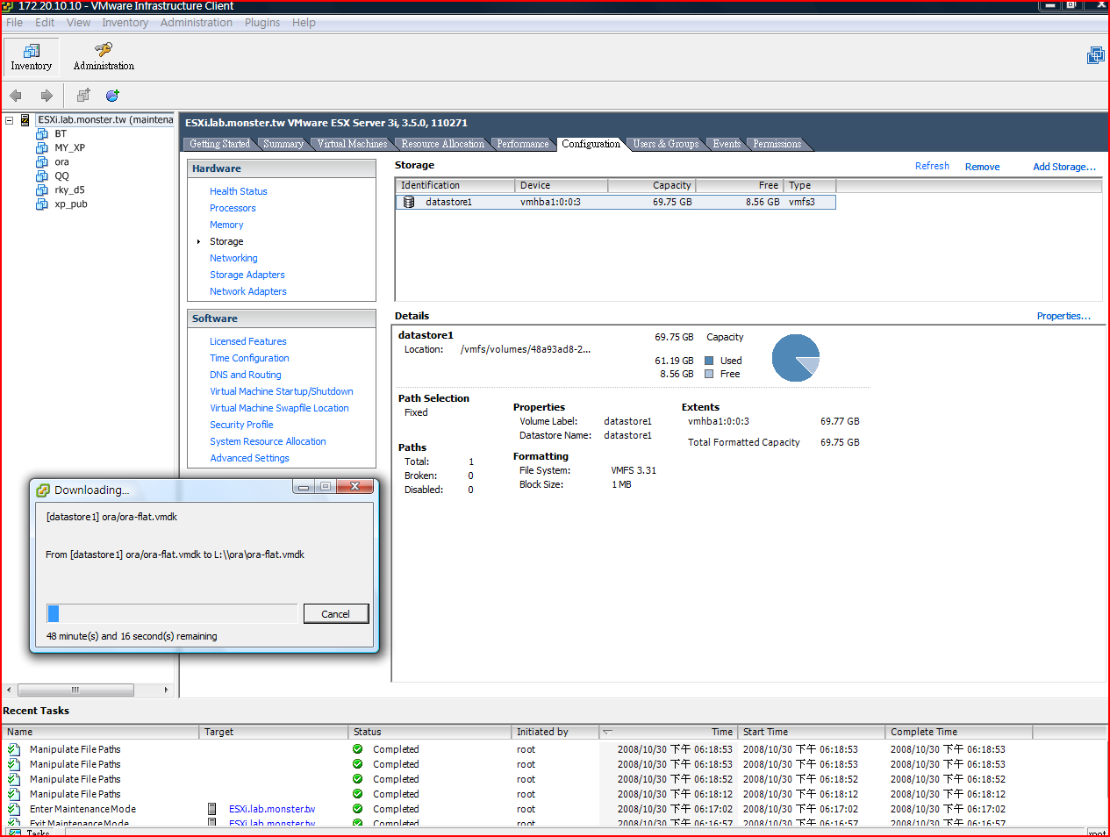
Task: Switch to the Users & Groups tab
Action: tap(666, 144)
